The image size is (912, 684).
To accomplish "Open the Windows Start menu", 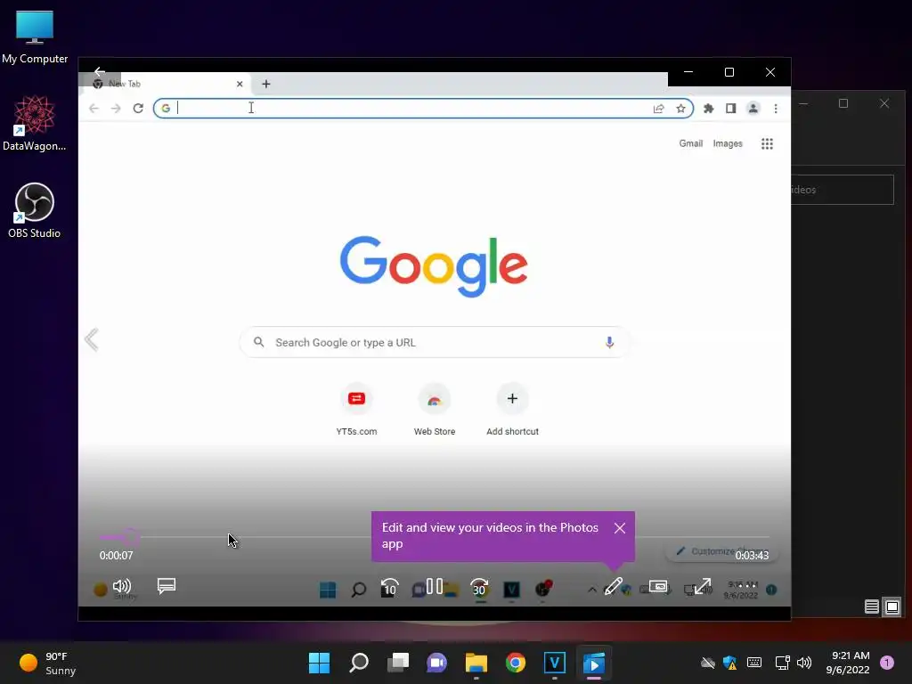I will [320, 663].
